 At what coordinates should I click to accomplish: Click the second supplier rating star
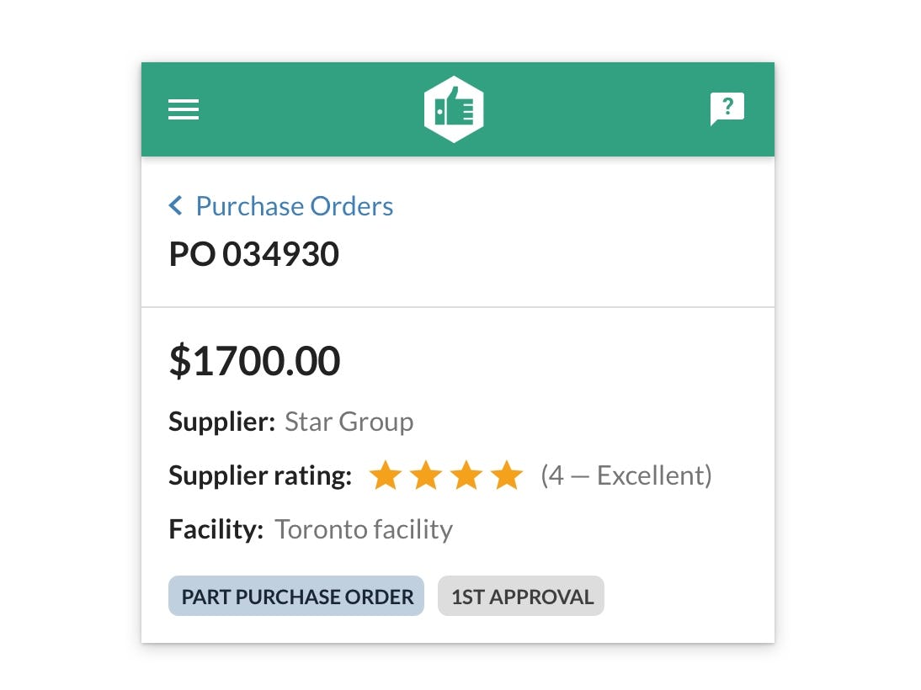[425, 475]
